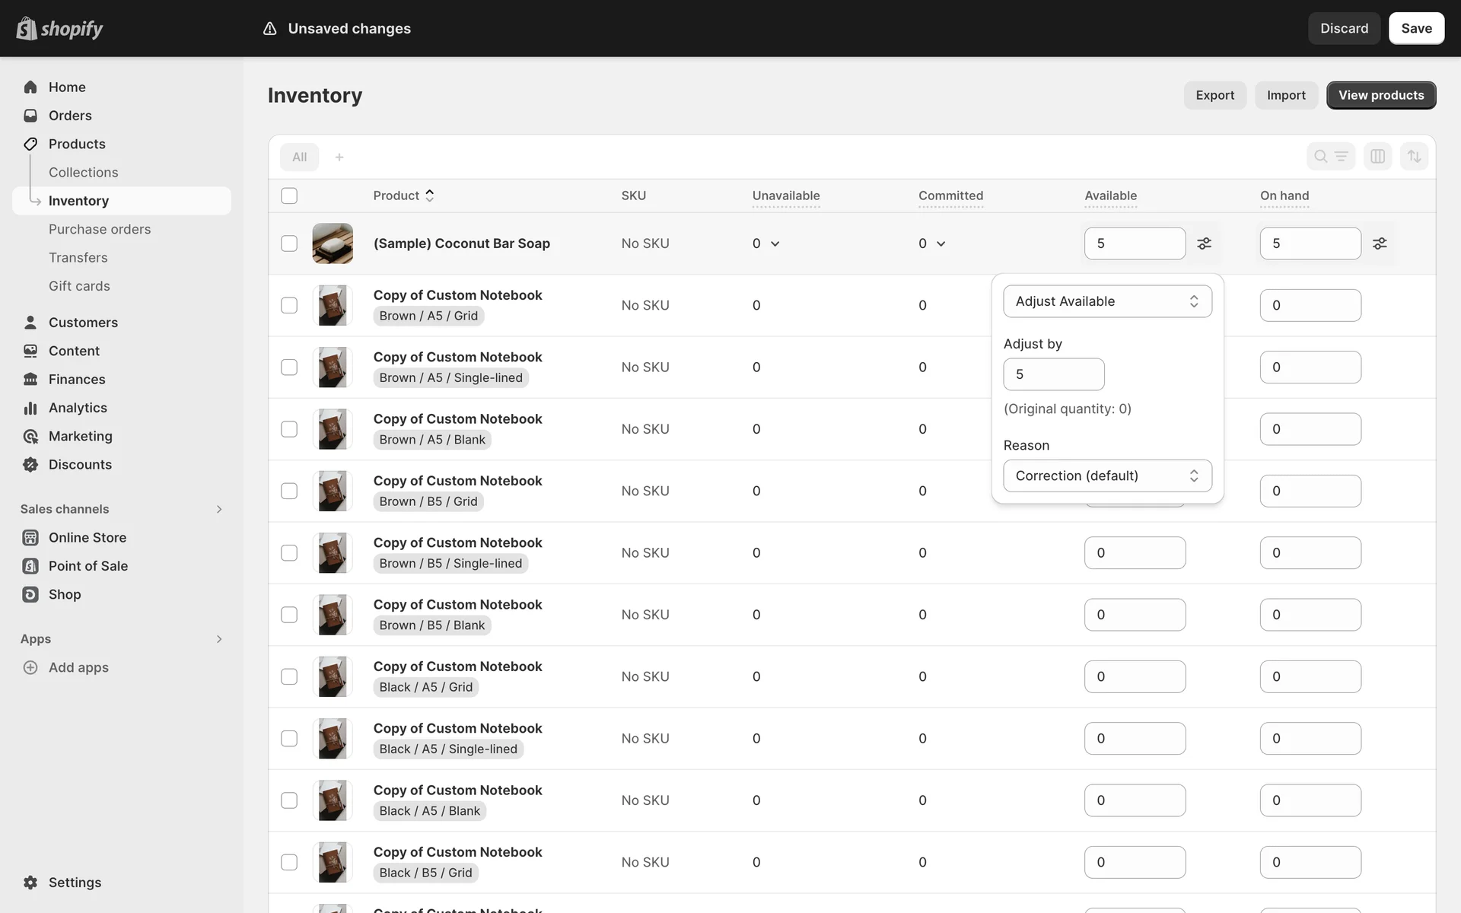Select checkbox for Brown / A5 / Grid notebook
Screen dimensions: 1461x913
pyautogui.click(x=289, y=305)
